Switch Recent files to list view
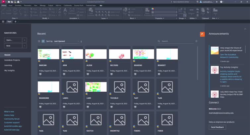This screenshot has height=135, width=250. [x=39, y=41]
